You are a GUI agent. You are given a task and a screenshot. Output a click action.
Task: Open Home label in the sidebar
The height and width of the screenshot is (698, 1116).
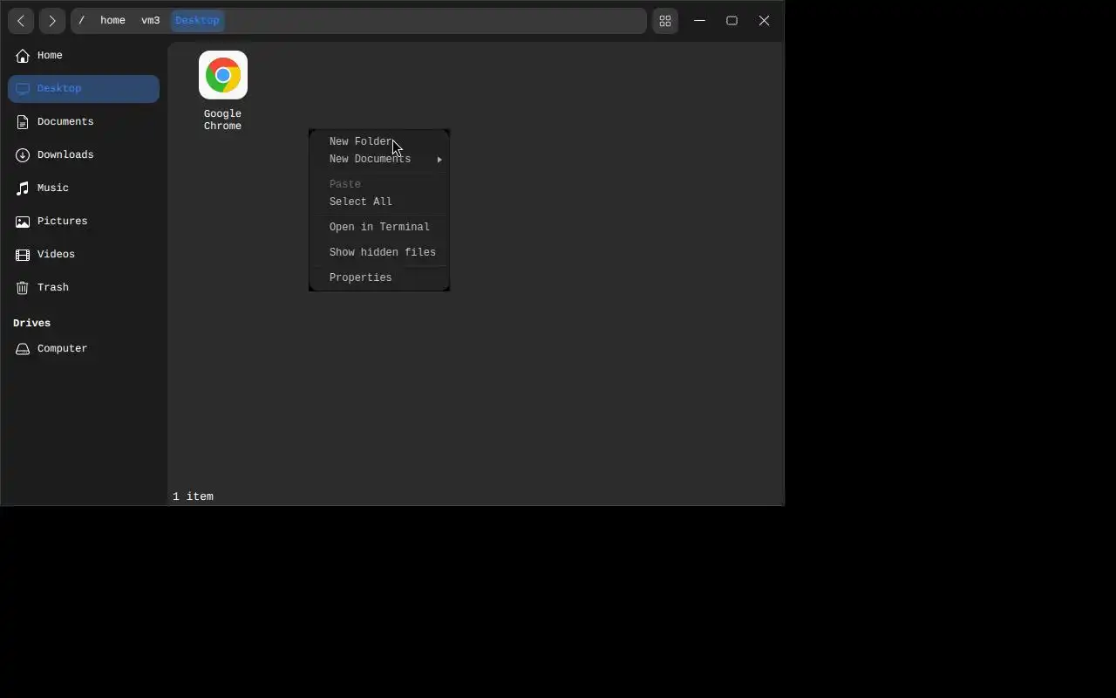[50, 56]
